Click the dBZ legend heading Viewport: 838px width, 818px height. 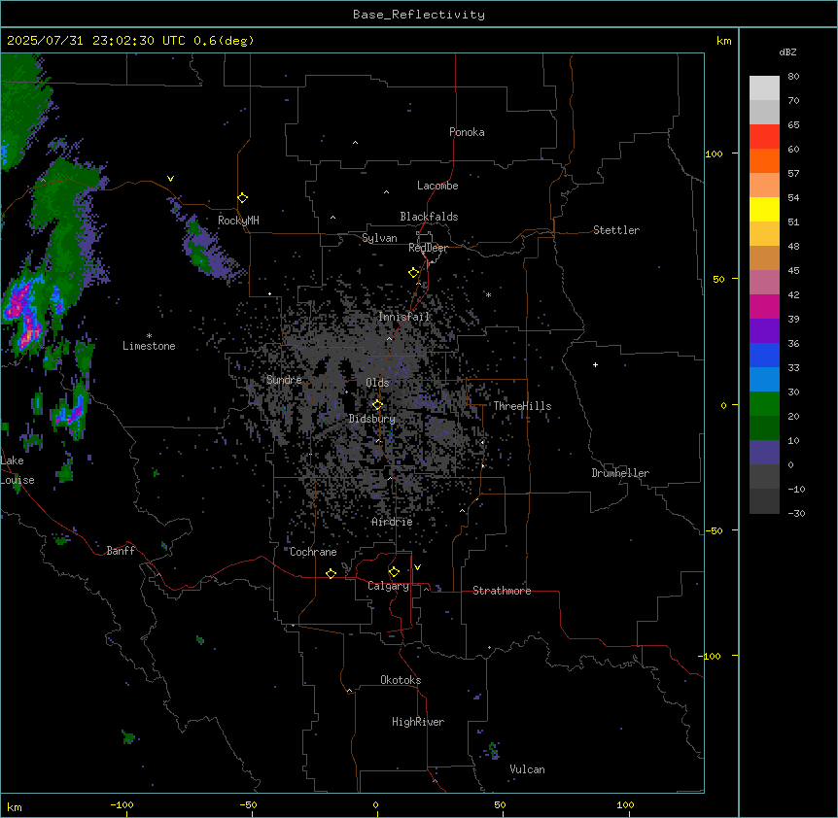coord(787,52)
